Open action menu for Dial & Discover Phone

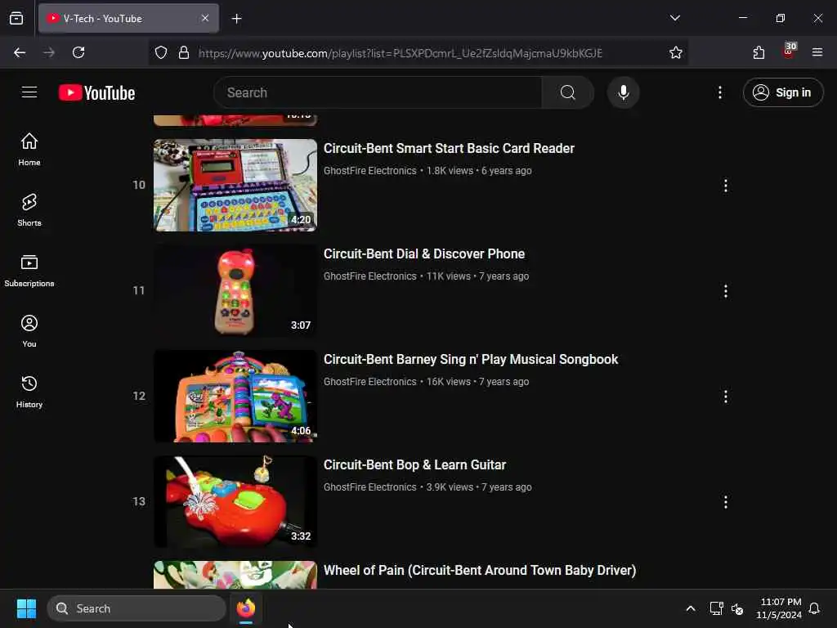725,291
